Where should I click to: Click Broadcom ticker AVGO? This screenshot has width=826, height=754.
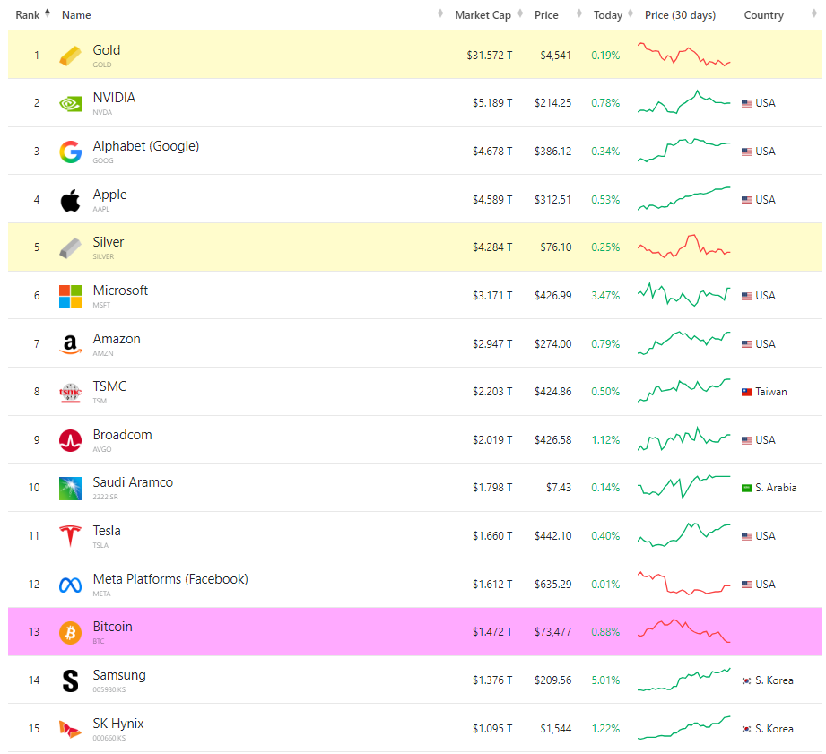pyautogui.click(x=102, y=450)
